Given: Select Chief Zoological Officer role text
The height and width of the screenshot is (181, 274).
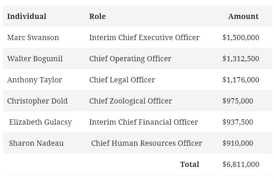Looking at the screenshot, I should (131, 101).
